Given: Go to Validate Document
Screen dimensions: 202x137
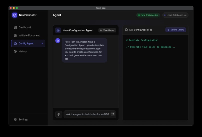Looking at the screenshot, I should click(x=28, y=35).
